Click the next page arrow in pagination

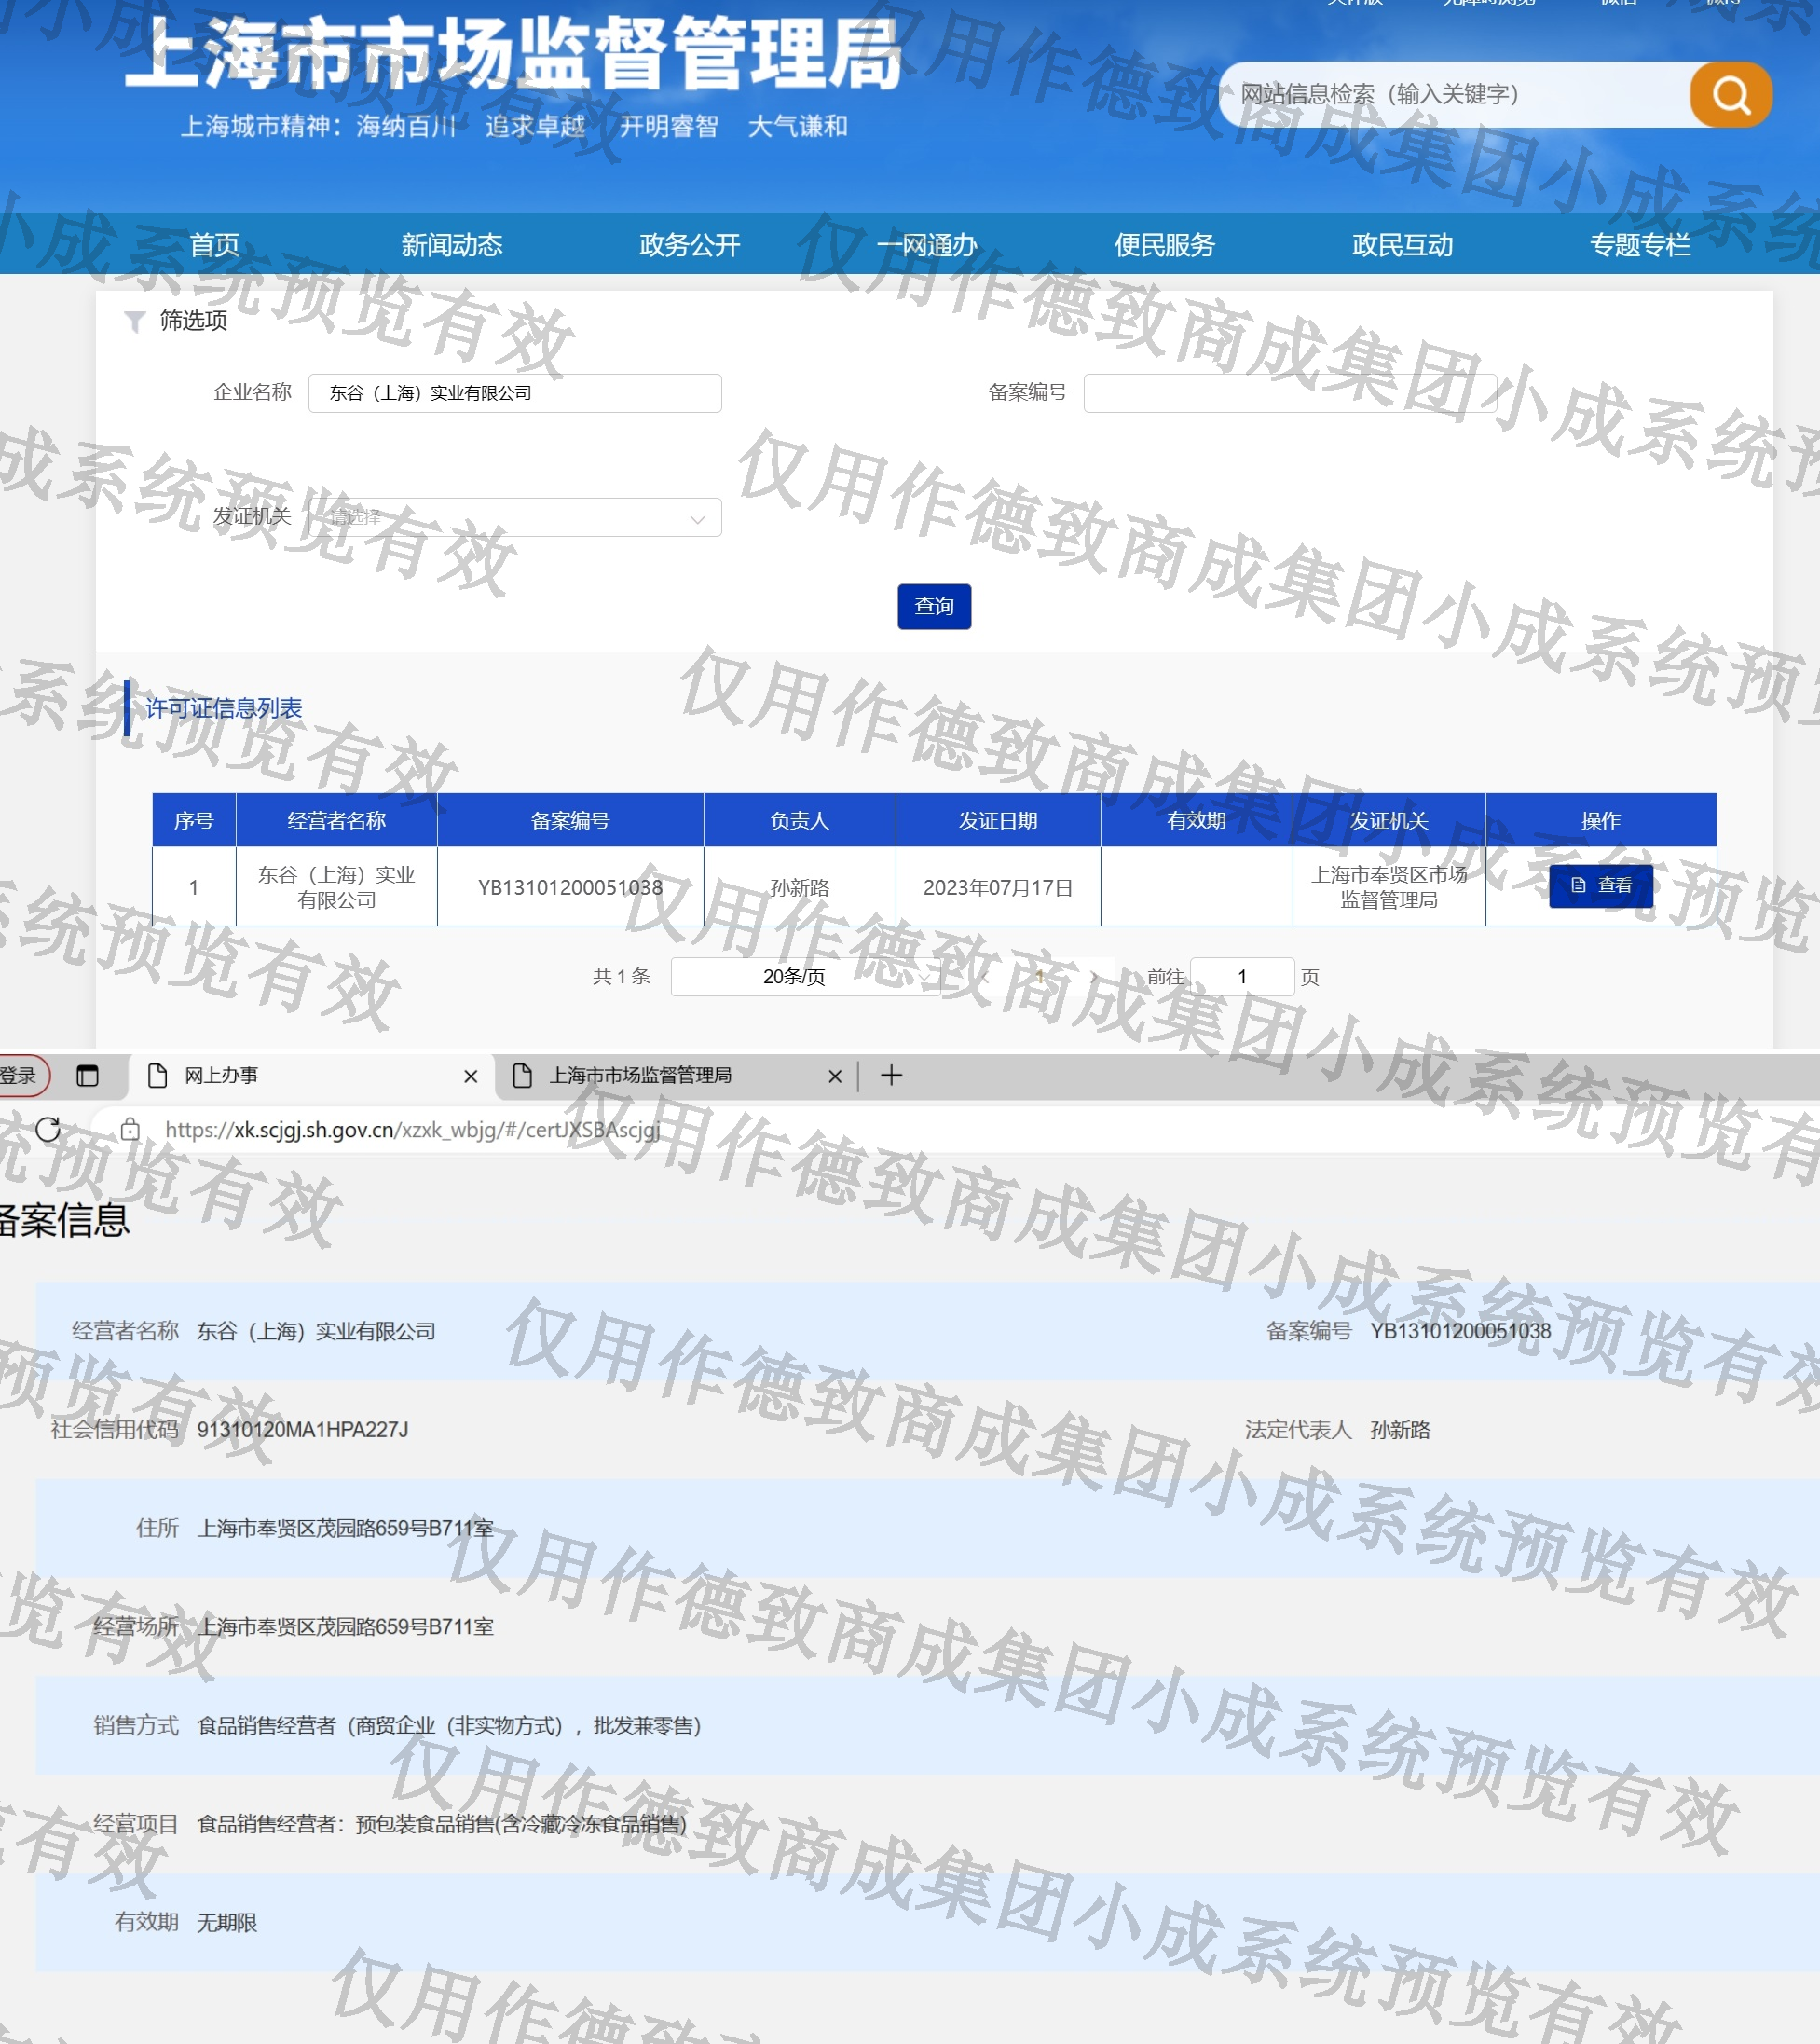1095,977
